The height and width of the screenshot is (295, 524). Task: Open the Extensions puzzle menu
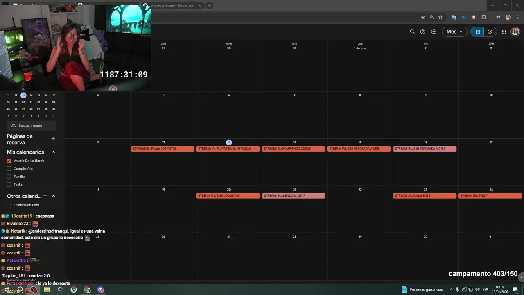[484, 17]
